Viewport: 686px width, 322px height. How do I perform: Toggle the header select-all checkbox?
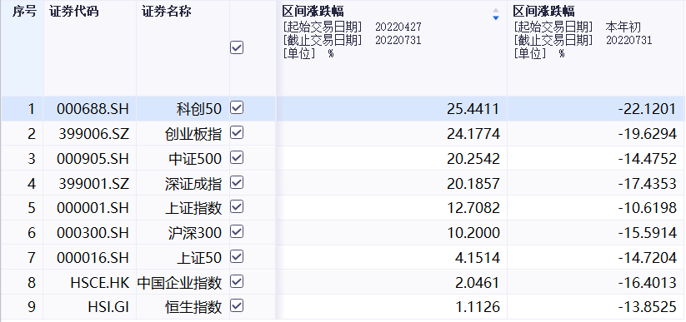(237, 47)
